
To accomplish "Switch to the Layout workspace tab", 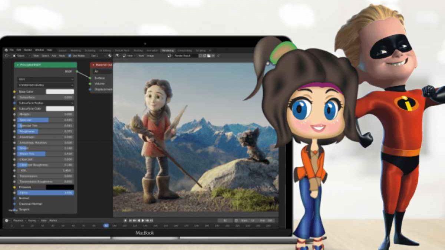I will (x=62, y=50).
